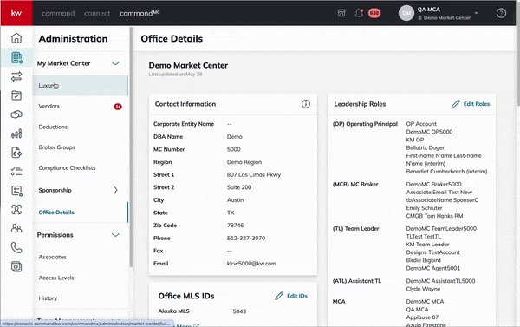Click Benedict Cumberbatch (interim) entry

pyautogui.click(x=446, y=172)
